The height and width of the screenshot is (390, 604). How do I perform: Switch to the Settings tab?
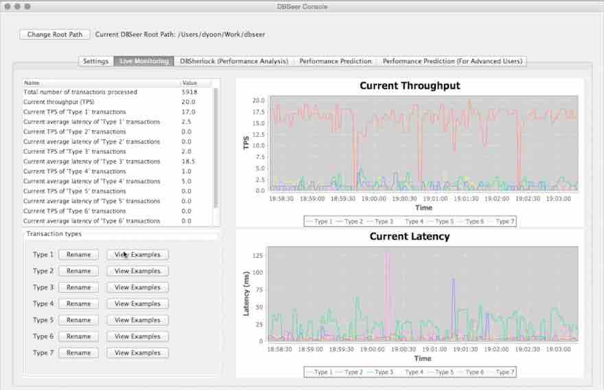pos(95,61)
